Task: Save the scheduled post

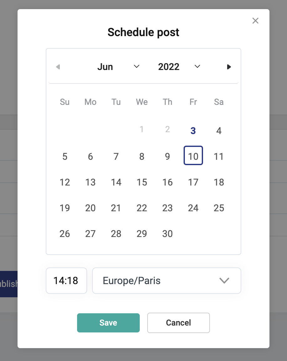Action: (x=108, y=323)
